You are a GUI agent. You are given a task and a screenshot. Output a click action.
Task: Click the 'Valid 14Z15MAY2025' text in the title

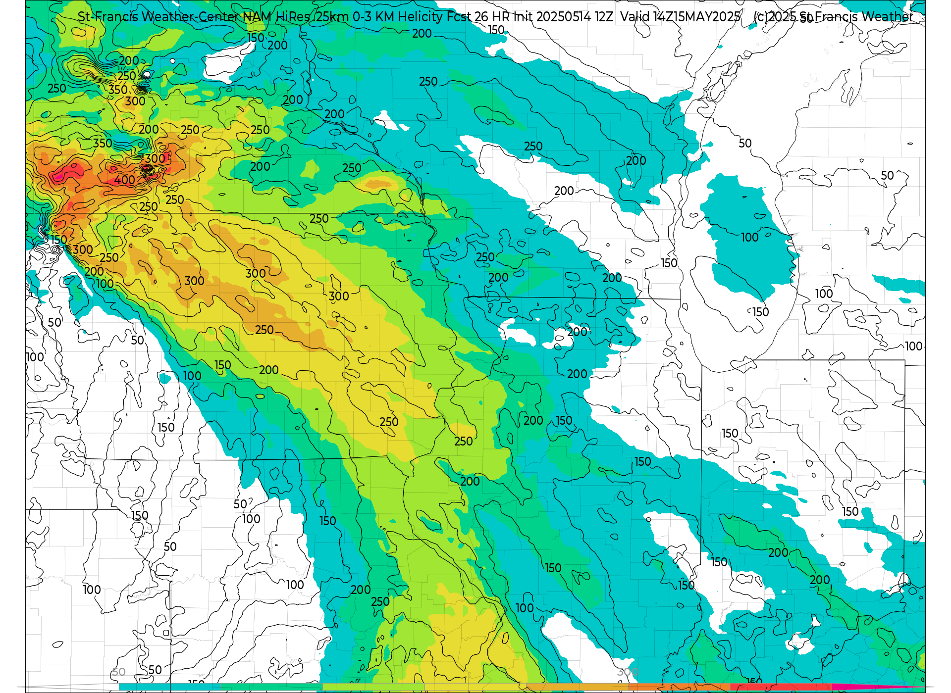[680, 17]
